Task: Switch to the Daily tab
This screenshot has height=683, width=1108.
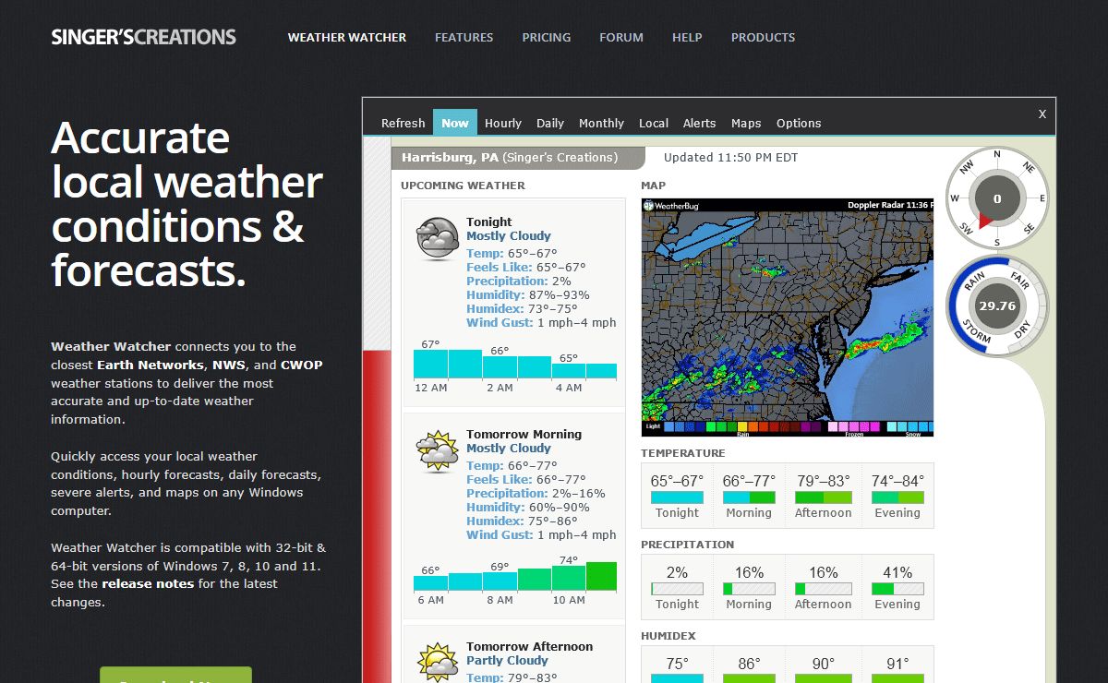Action: pyautogui.click(x=550, y=123)
